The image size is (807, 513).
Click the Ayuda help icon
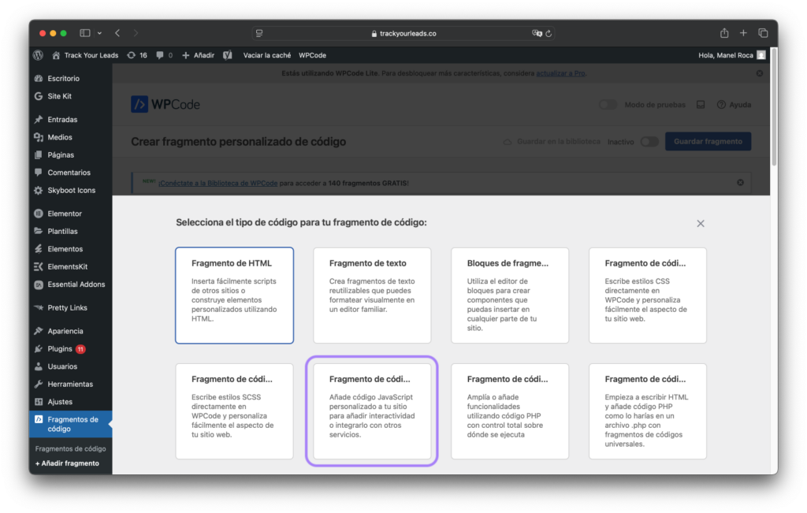click(721, 105)
